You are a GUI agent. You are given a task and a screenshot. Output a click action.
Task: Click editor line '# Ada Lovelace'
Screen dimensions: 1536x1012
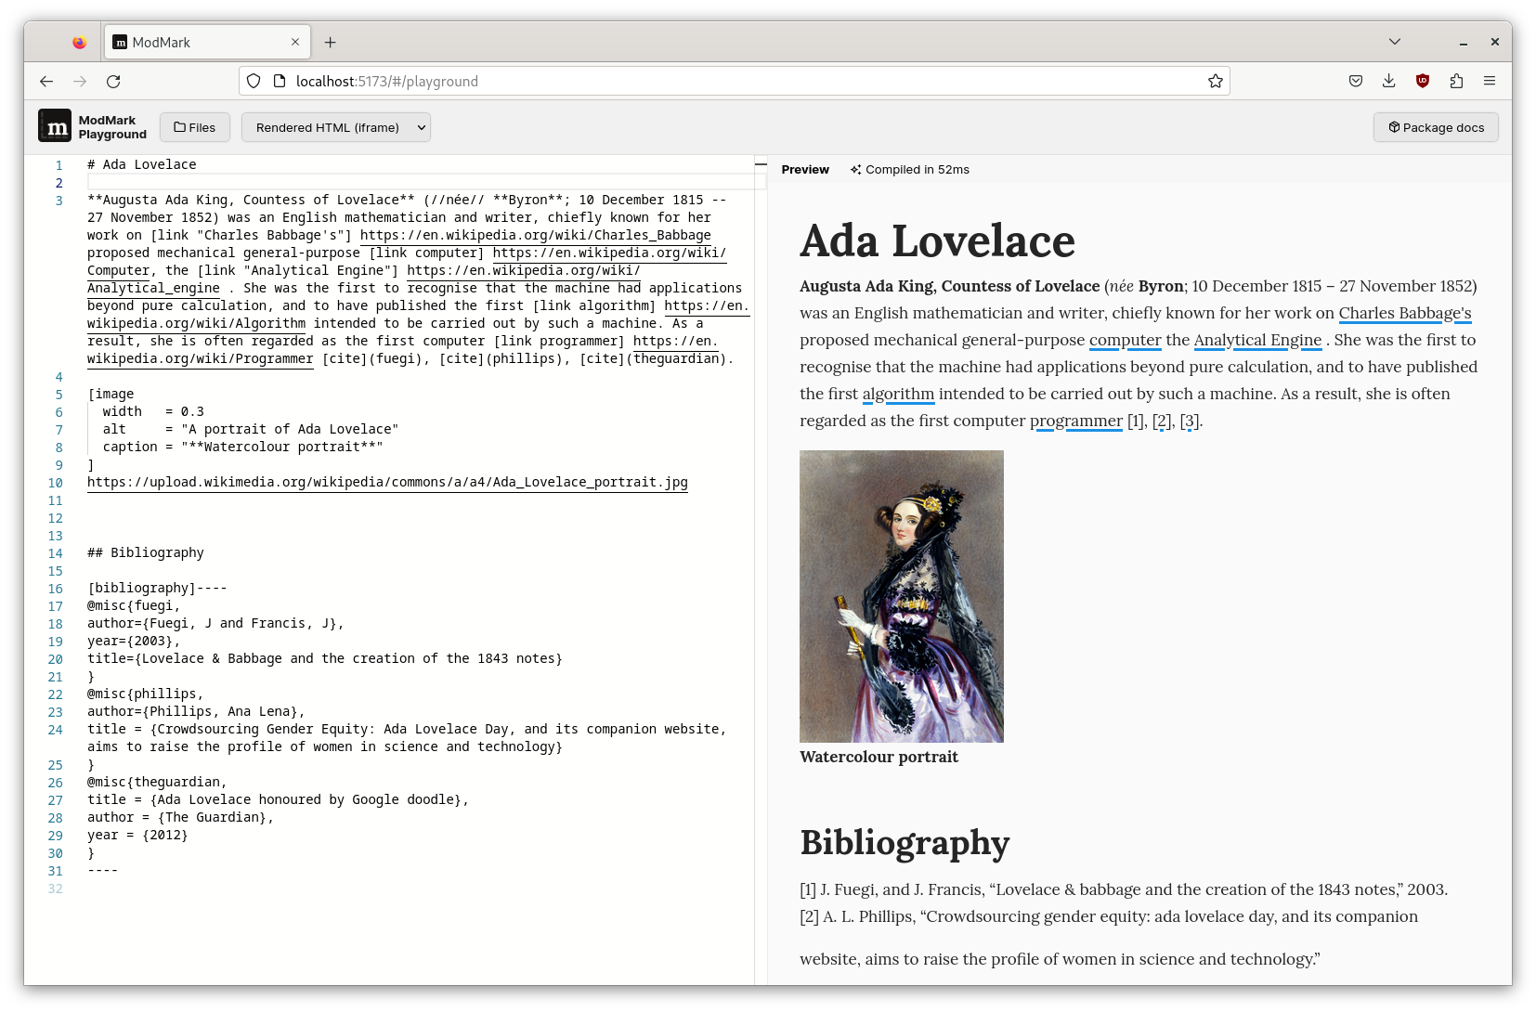[142, 164]
